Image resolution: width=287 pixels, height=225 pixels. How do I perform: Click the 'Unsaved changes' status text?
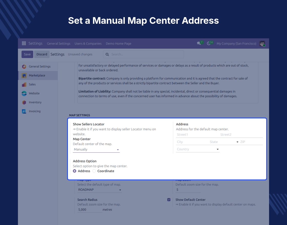(x=80, y=54)
